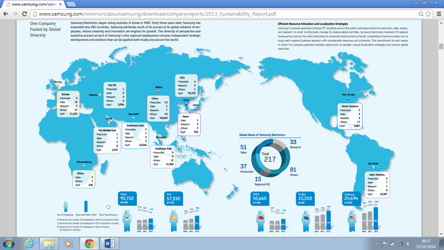444x250 pixels.
Task: Click the person figure with US flag
Action: point(353,220)
